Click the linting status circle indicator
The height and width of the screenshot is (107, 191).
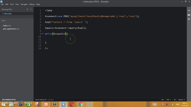pyautogui.click(x=175, y=100)
